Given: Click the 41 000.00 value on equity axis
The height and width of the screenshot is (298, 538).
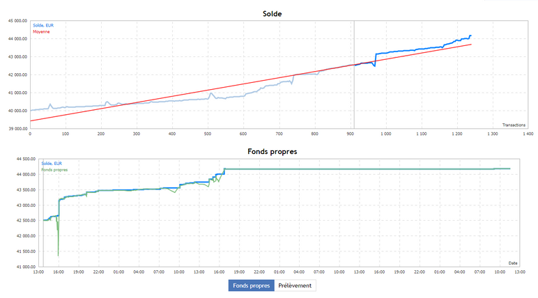Looking at the screenshot, I should 26,267.
